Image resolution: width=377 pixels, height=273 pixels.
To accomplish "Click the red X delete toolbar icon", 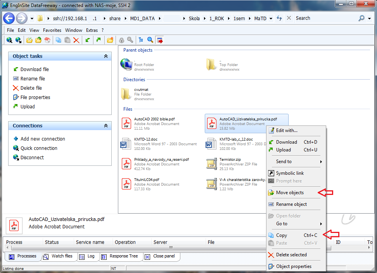I will point(76,40).
